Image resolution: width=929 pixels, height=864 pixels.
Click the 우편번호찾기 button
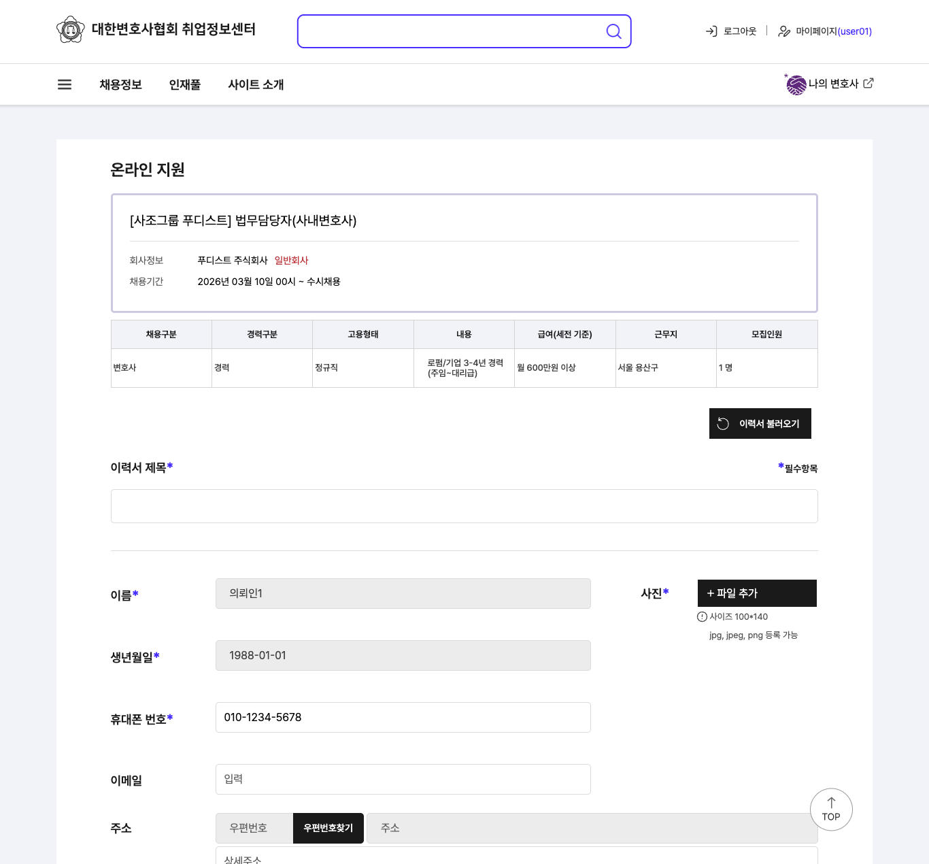tap(328, 828)
